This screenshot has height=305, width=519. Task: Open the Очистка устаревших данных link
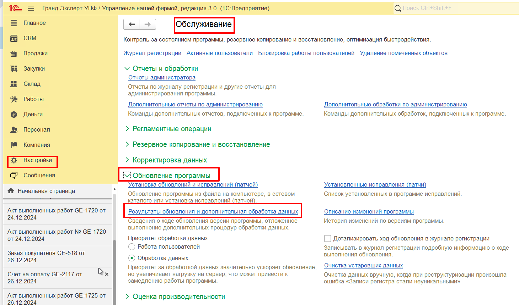click(x=363, y=266)
